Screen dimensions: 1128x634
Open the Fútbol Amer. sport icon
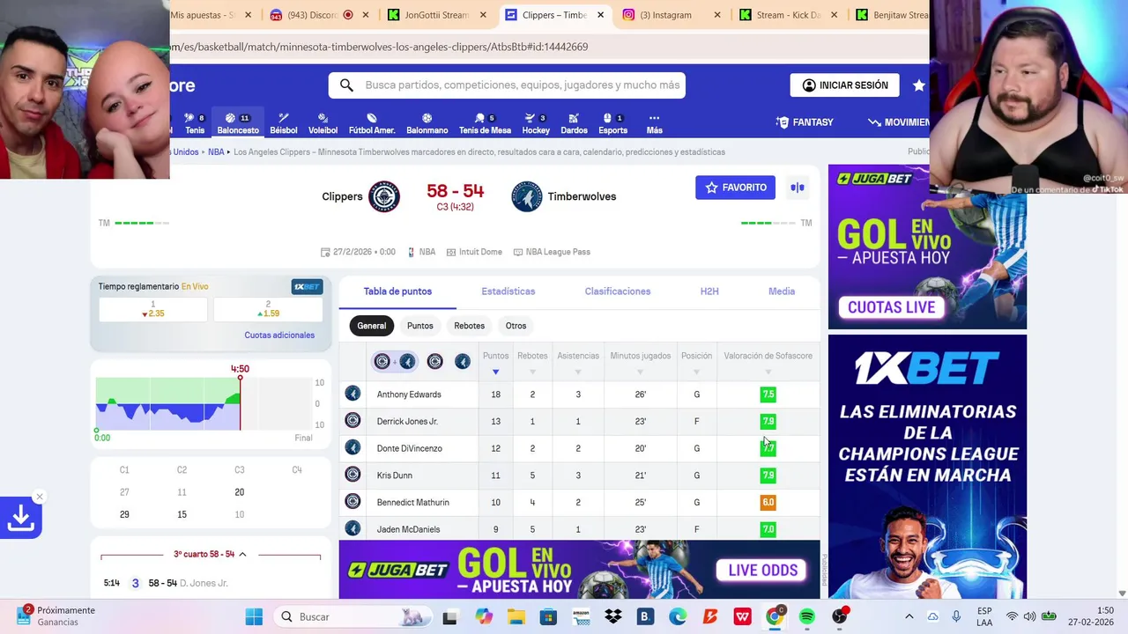point(372,123)
